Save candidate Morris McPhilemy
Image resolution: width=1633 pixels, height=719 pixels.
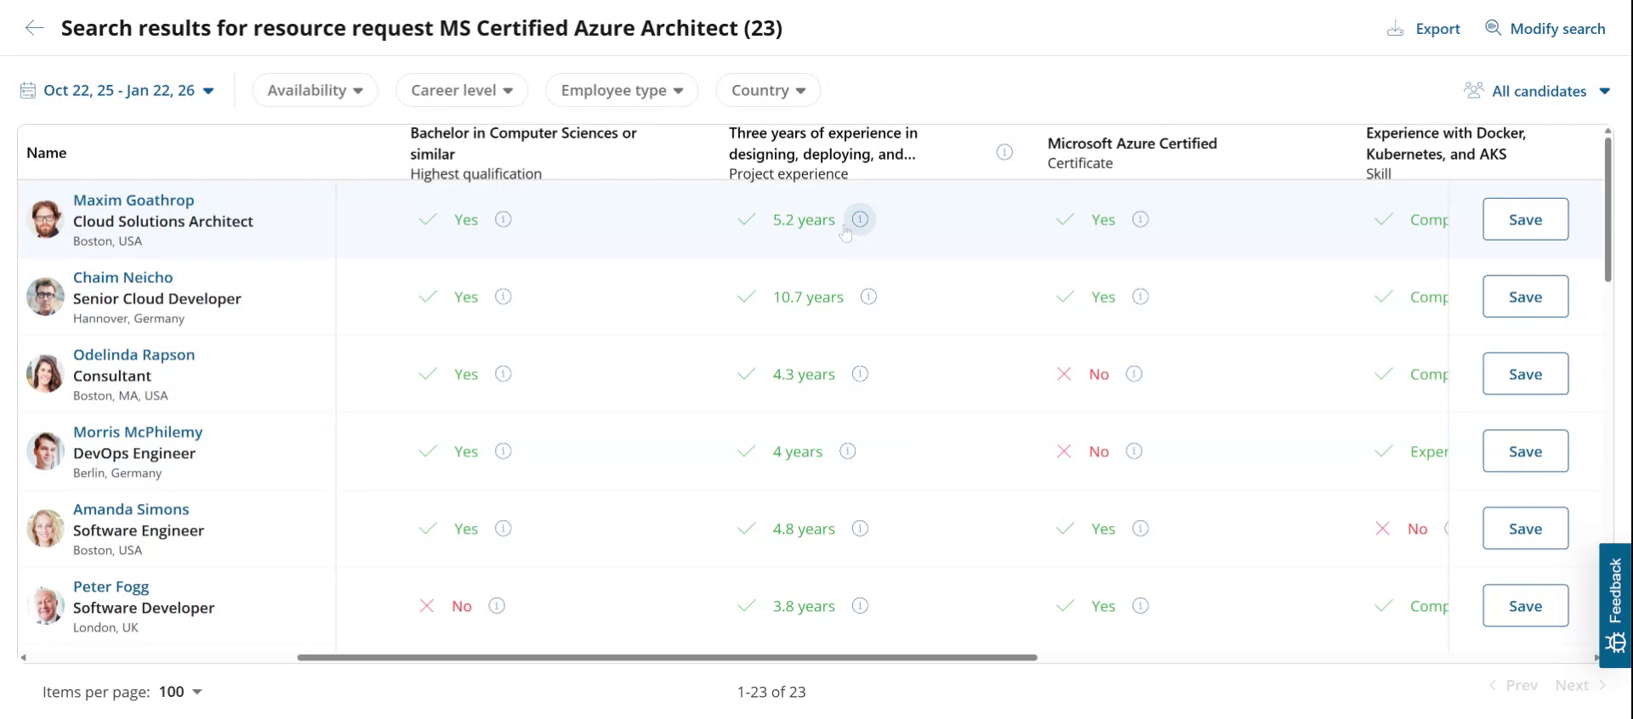tap(1525, 451)
